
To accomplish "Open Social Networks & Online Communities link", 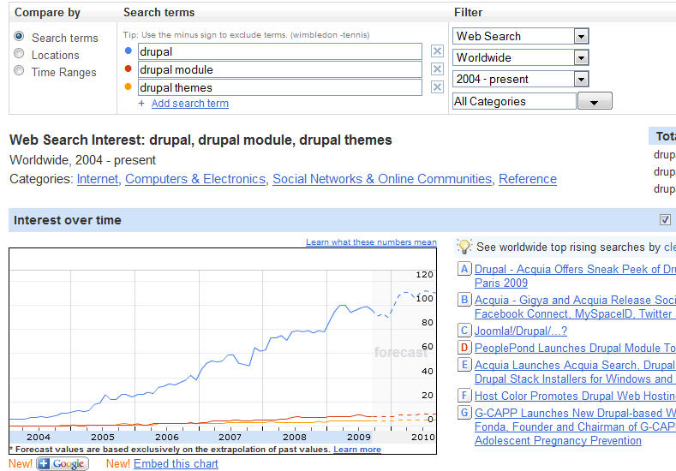I will 382,179.
